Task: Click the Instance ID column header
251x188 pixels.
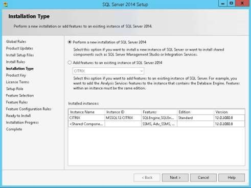Action: [x=123, y=112]
